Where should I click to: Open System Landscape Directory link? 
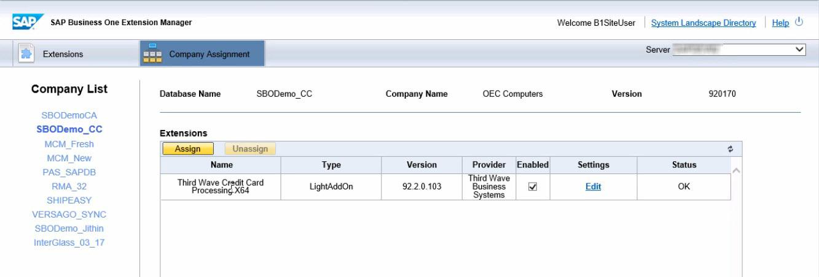(x=703, y=23)
